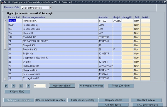Click the % search input field
The width and height of the screenshot is (167, 107).
coord(40,86)
